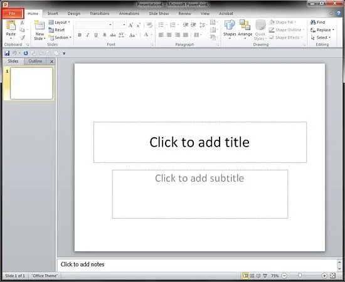This screenshot has width=345, height=282.
Task: Open the File tab
Action: (x=13, y=14)
